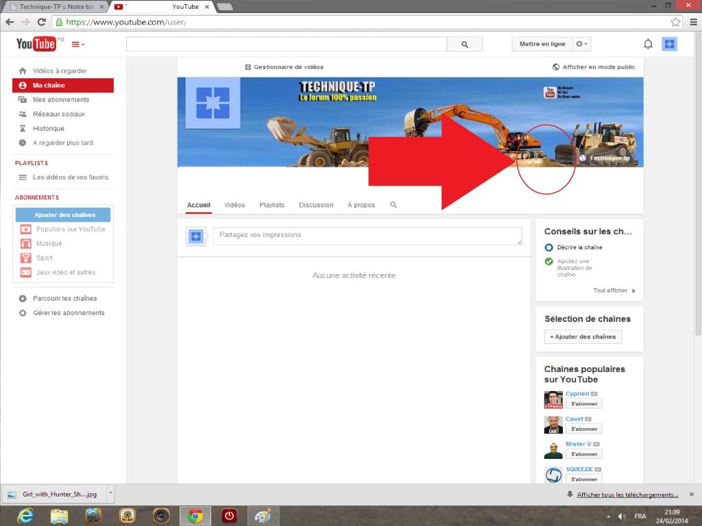
Task: Open the Girl_with_Hunter download item
Action: coord(53,494)
